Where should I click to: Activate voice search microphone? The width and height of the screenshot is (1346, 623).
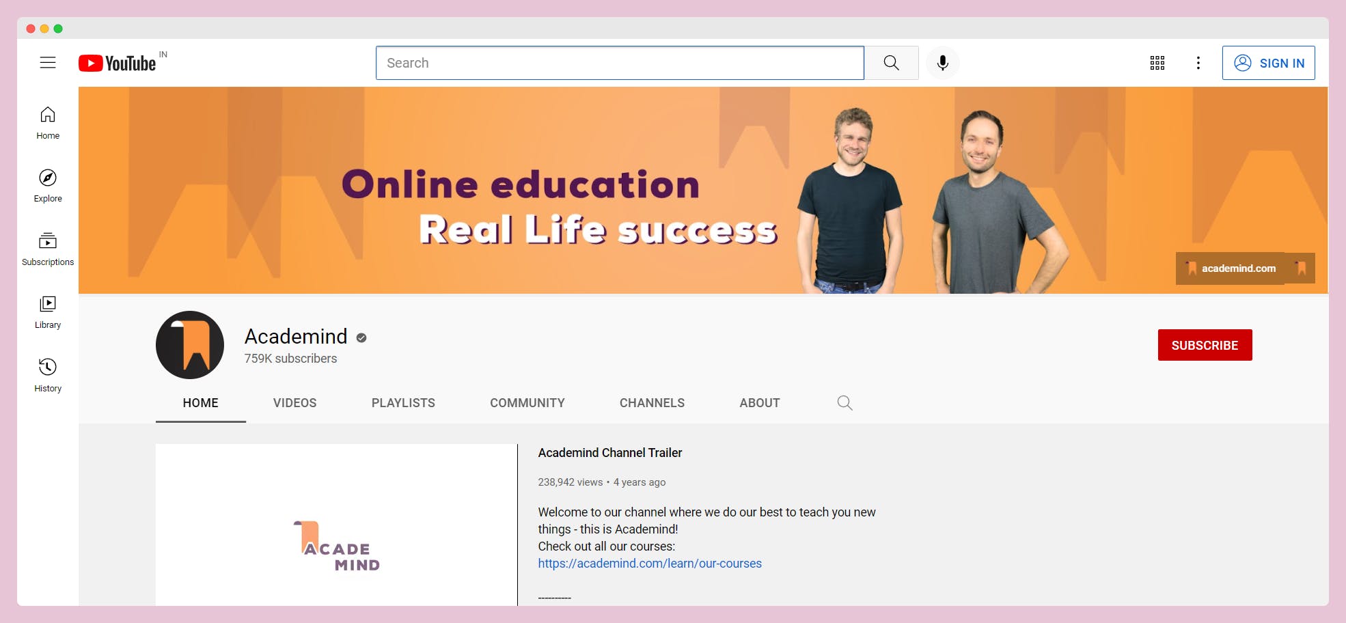point(943,63)
